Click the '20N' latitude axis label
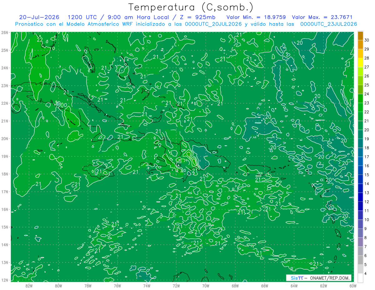This screenshot has height=290, width=375. 5,139
